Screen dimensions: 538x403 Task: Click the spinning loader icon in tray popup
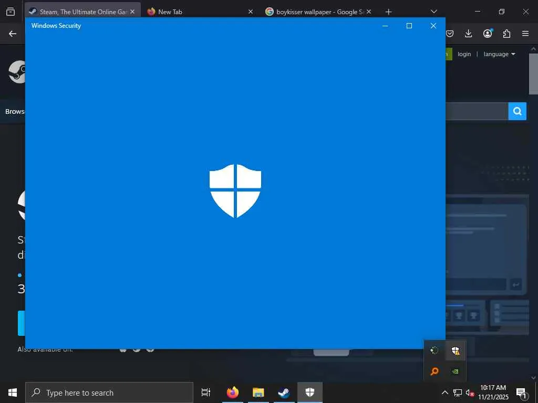point(434,351)
